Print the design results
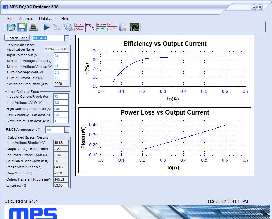The image size is (272, 219). [33, 27]
